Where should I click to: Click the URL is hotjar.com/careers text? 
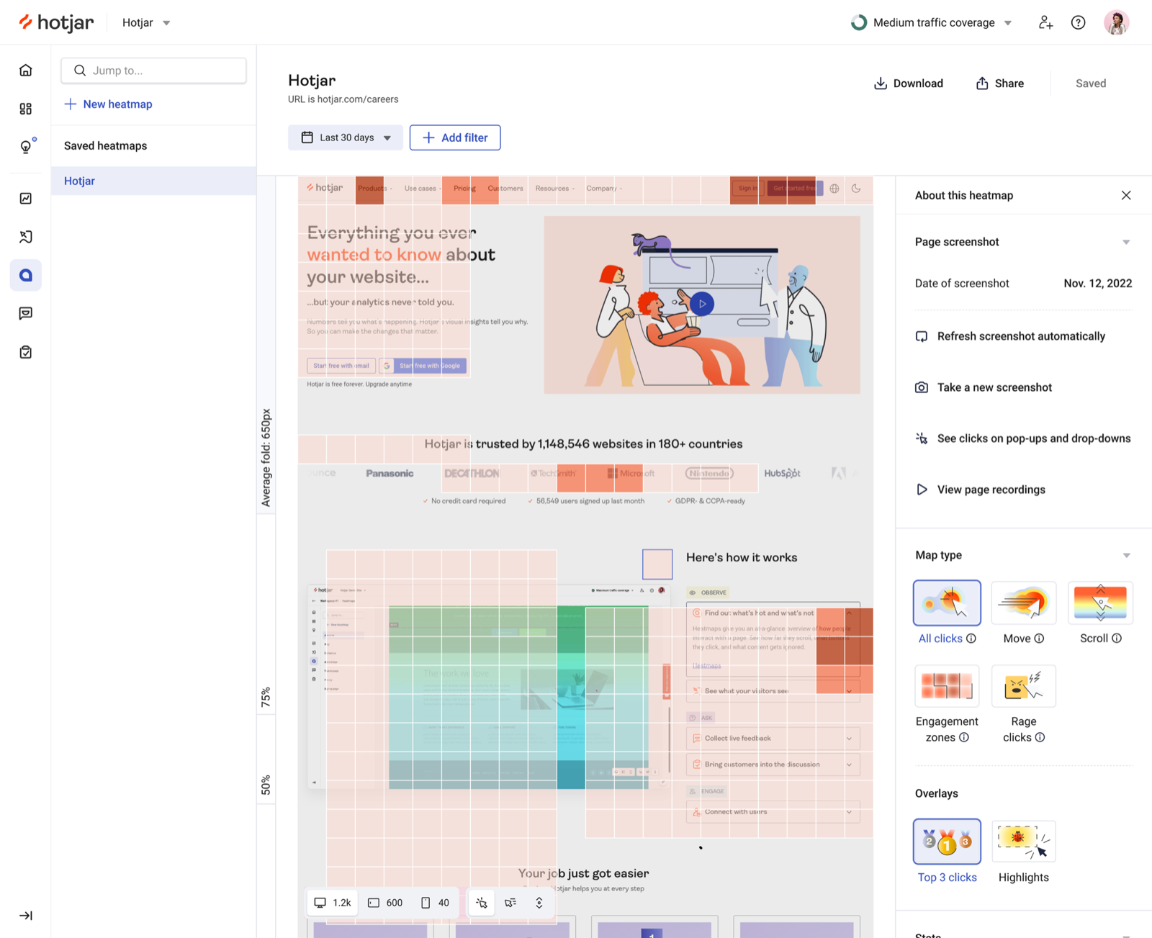343,99
